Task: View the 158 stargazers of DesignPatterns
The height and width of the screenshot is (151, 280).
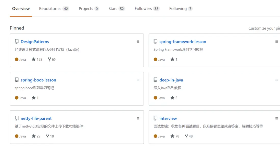Action: click(37, 59)
